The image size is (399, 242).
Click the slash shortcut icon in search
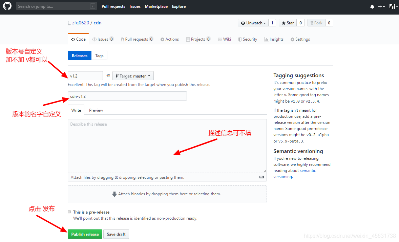(x=92, y=6)
